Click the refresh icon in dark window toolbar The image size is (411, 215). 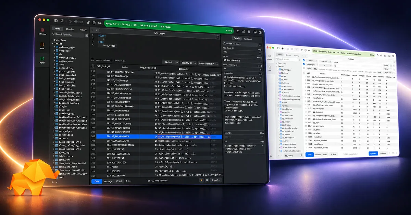pos(238,31)
